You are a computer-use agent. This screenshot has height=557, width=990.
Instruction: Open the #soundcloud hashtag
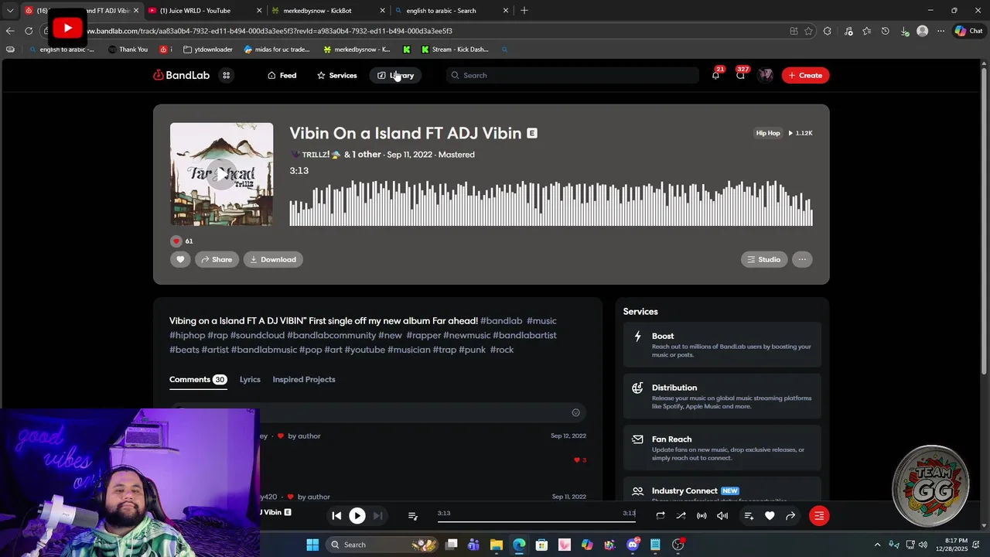[x=258, y=335]
